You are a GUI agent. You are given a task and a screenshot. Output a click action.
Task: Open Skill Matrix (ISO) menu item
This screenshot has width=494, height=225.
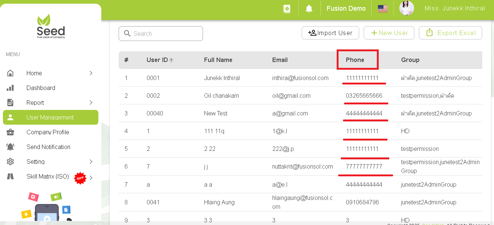tap(48, 176)
